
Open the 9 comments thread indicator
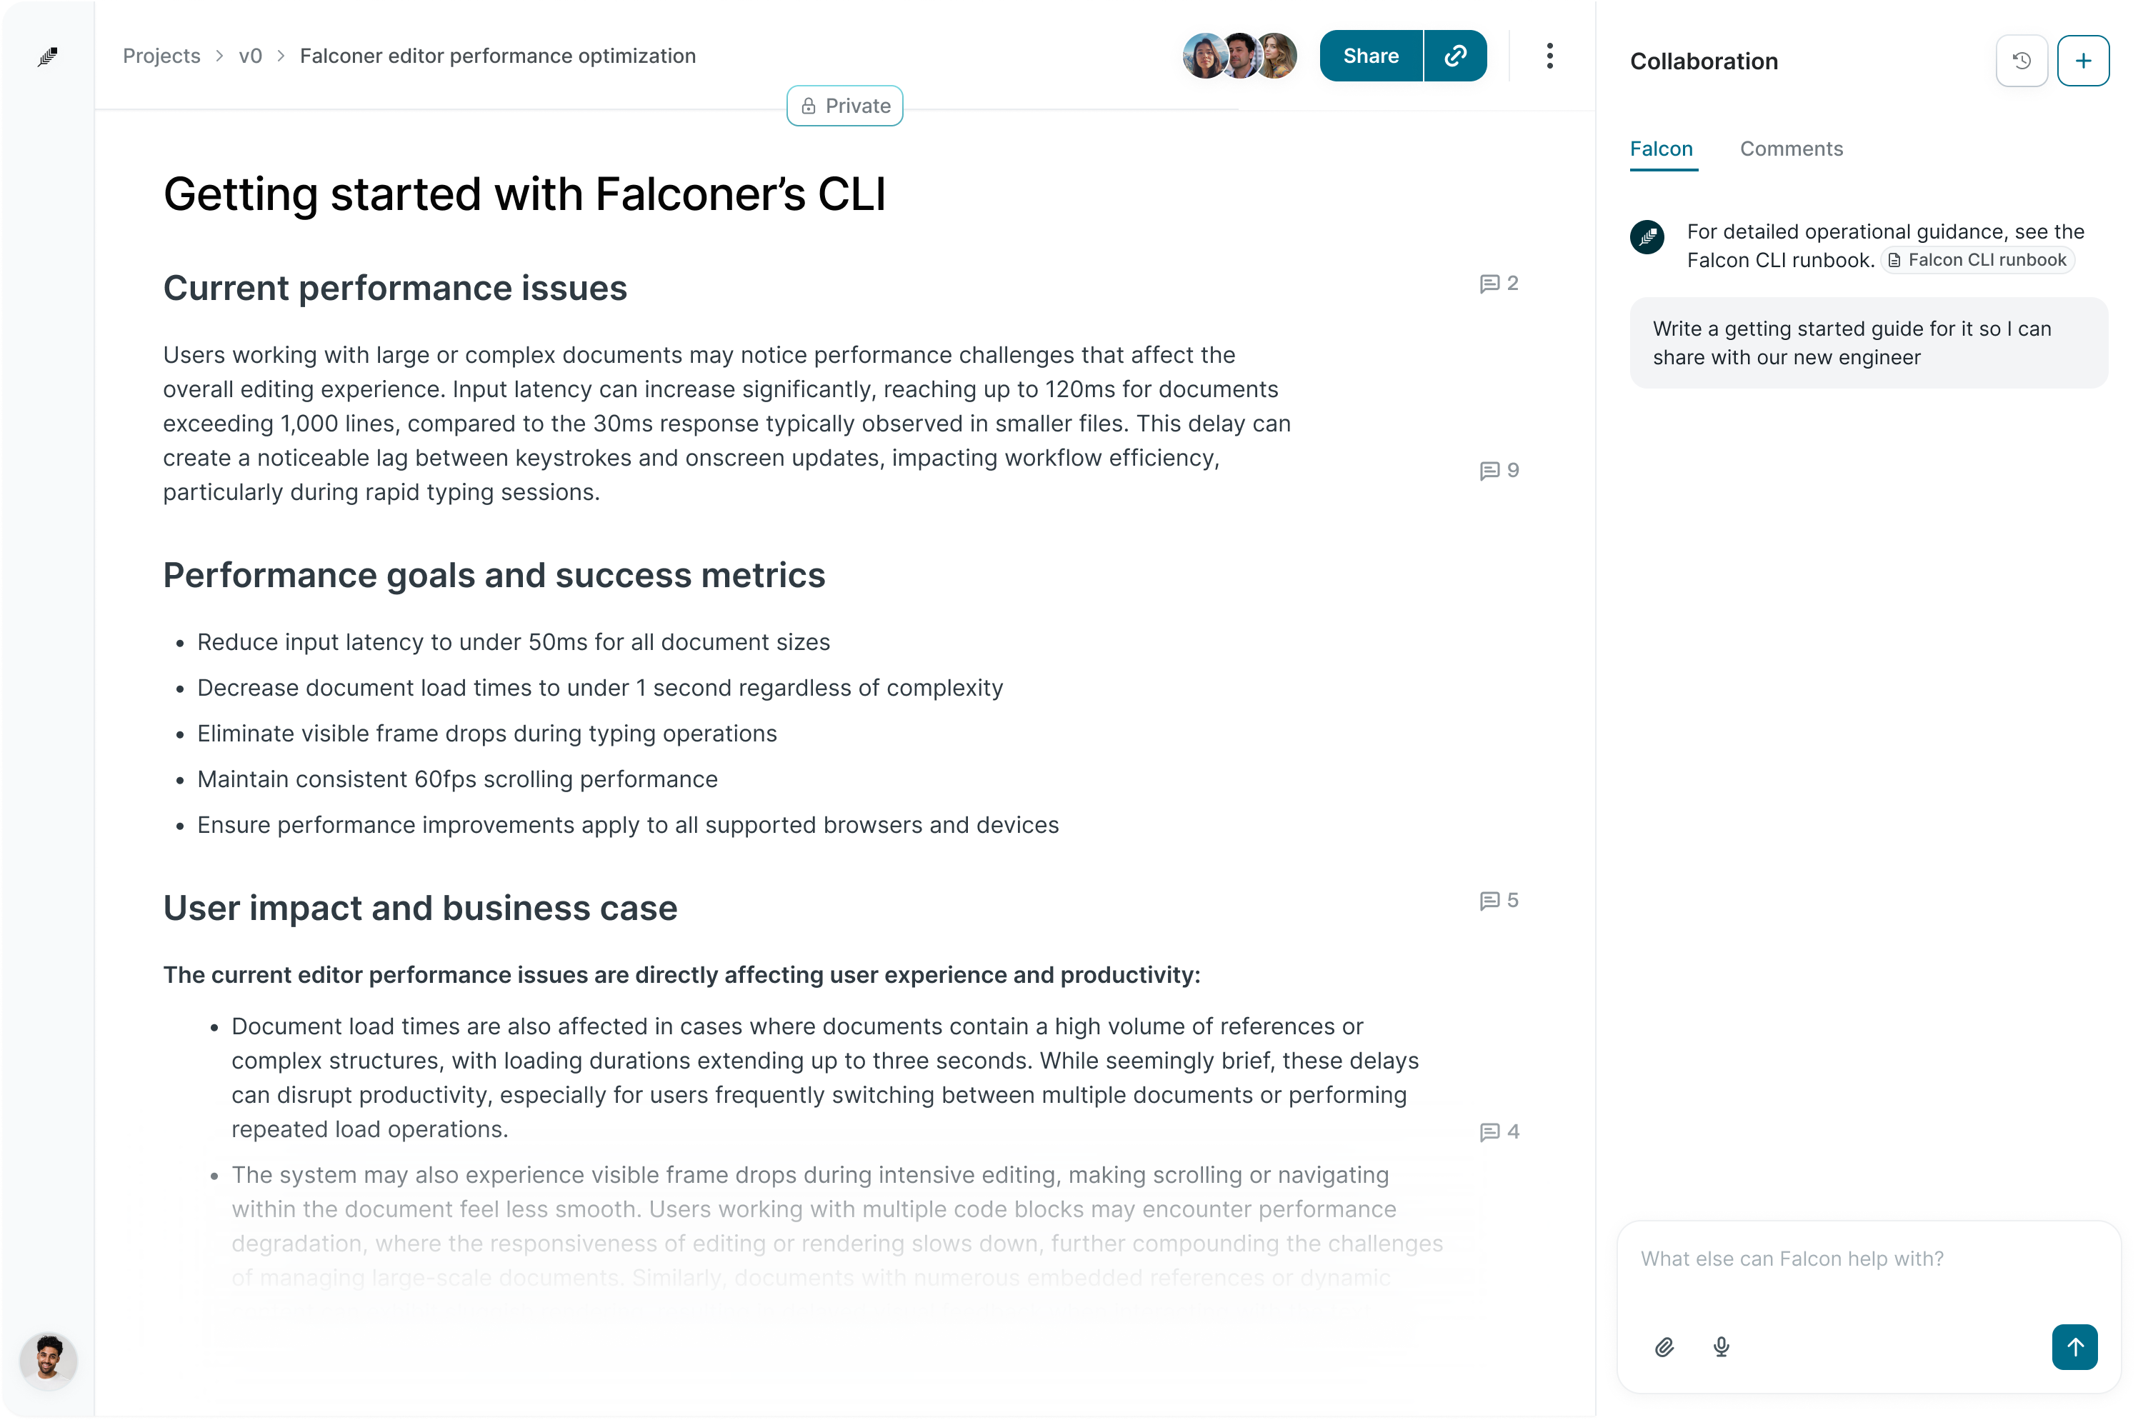[x=1499, y=471]
